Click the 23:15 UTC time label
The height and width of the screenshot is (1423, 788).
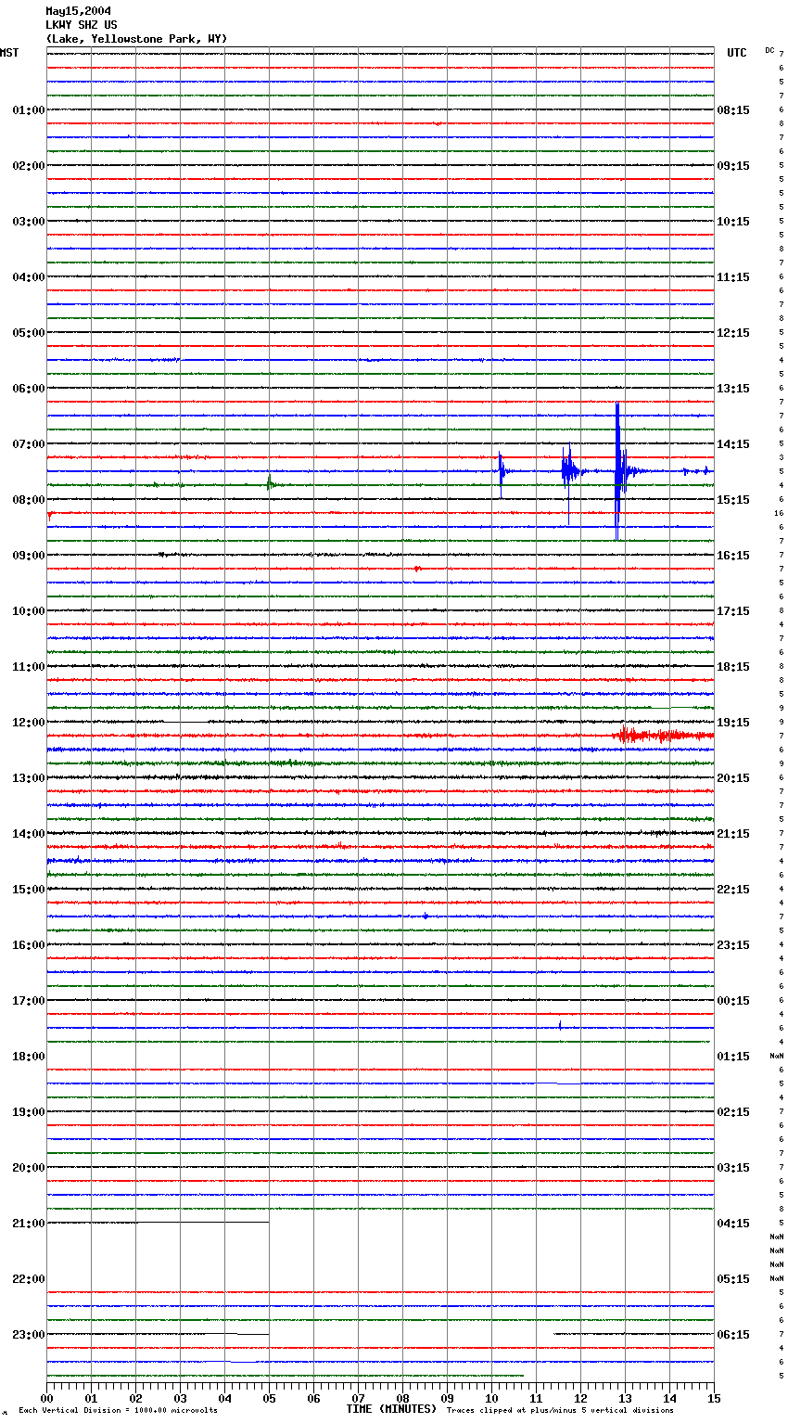[733, 945]
